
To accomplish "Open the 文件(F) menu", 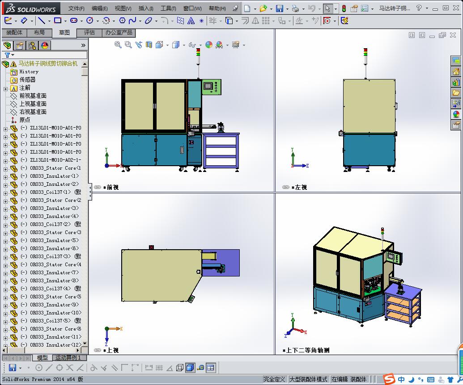I will (76, 8).
